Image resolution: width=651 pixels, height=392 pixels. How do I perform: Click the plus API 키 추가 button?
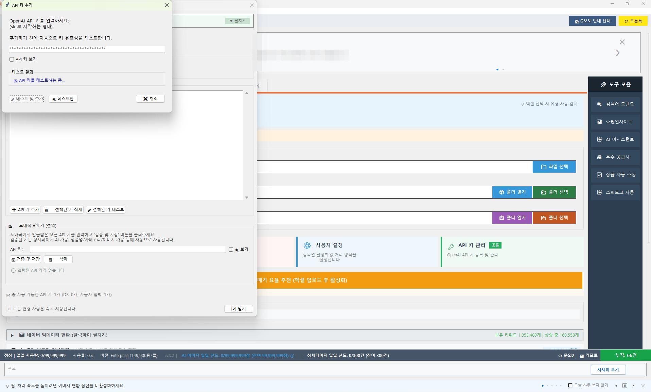click(25, 209)
